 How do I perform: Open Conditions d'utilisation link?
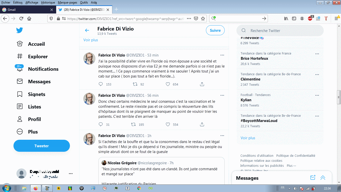(257, 155)
